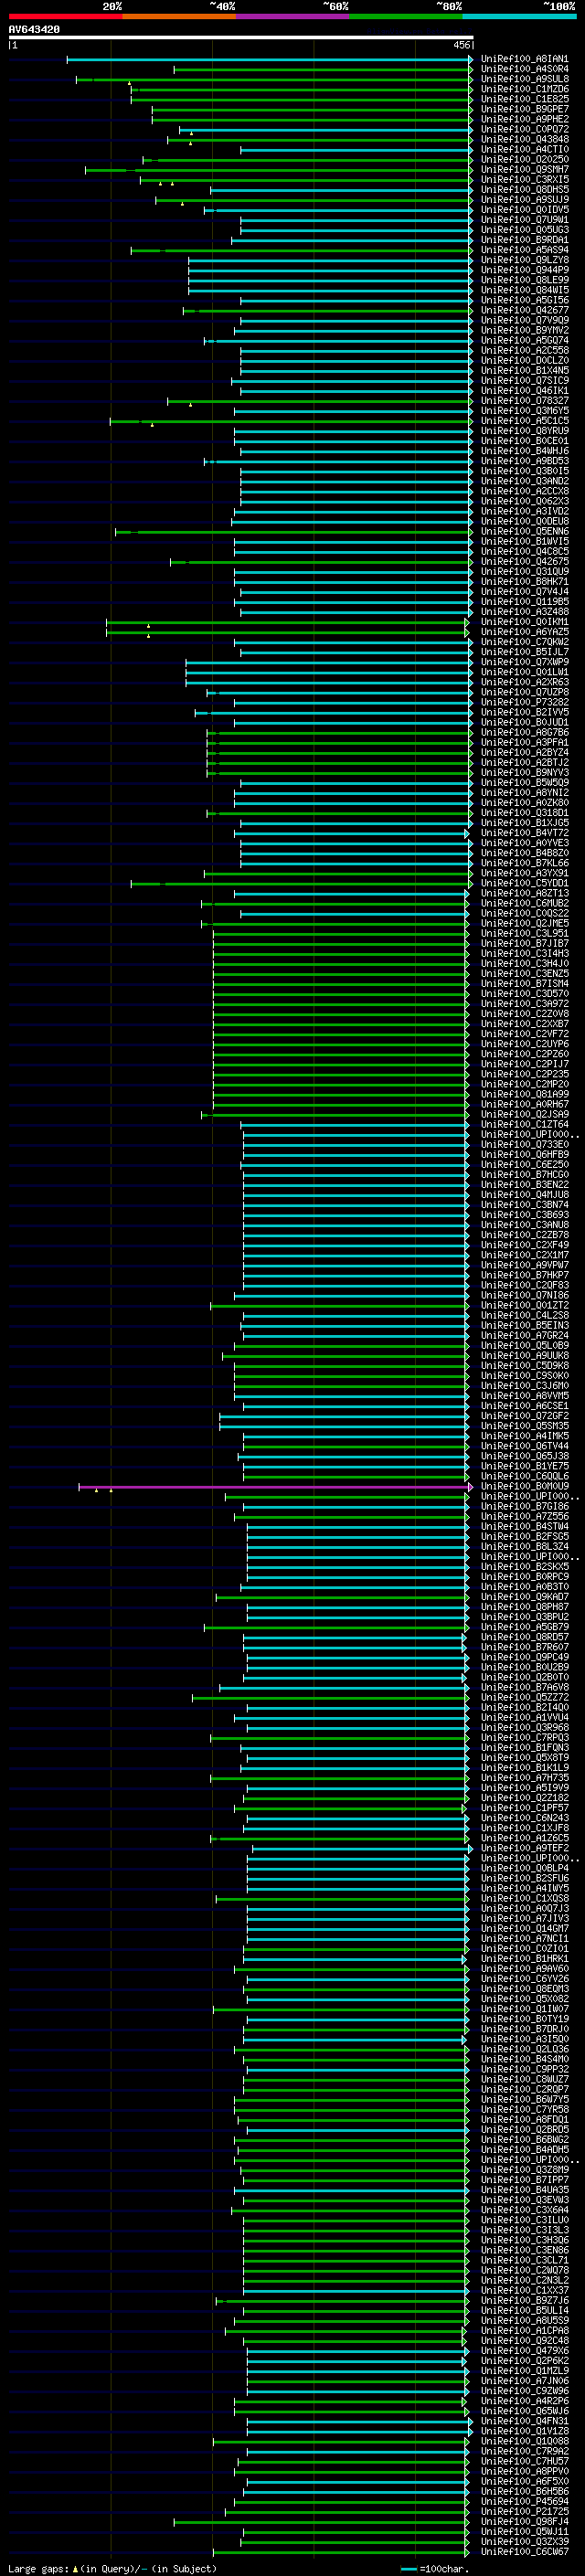Image resolution: width=585 pixels, height=2576 pixels.
Task: Click the red ~20% identity color segment
Action: pos(65,16)
